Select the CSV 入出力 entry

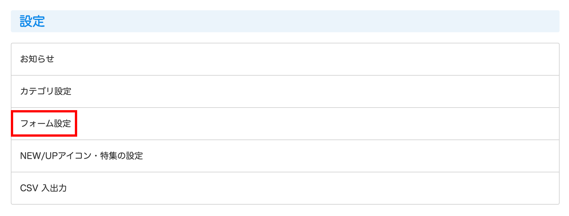tap(43, 188)
